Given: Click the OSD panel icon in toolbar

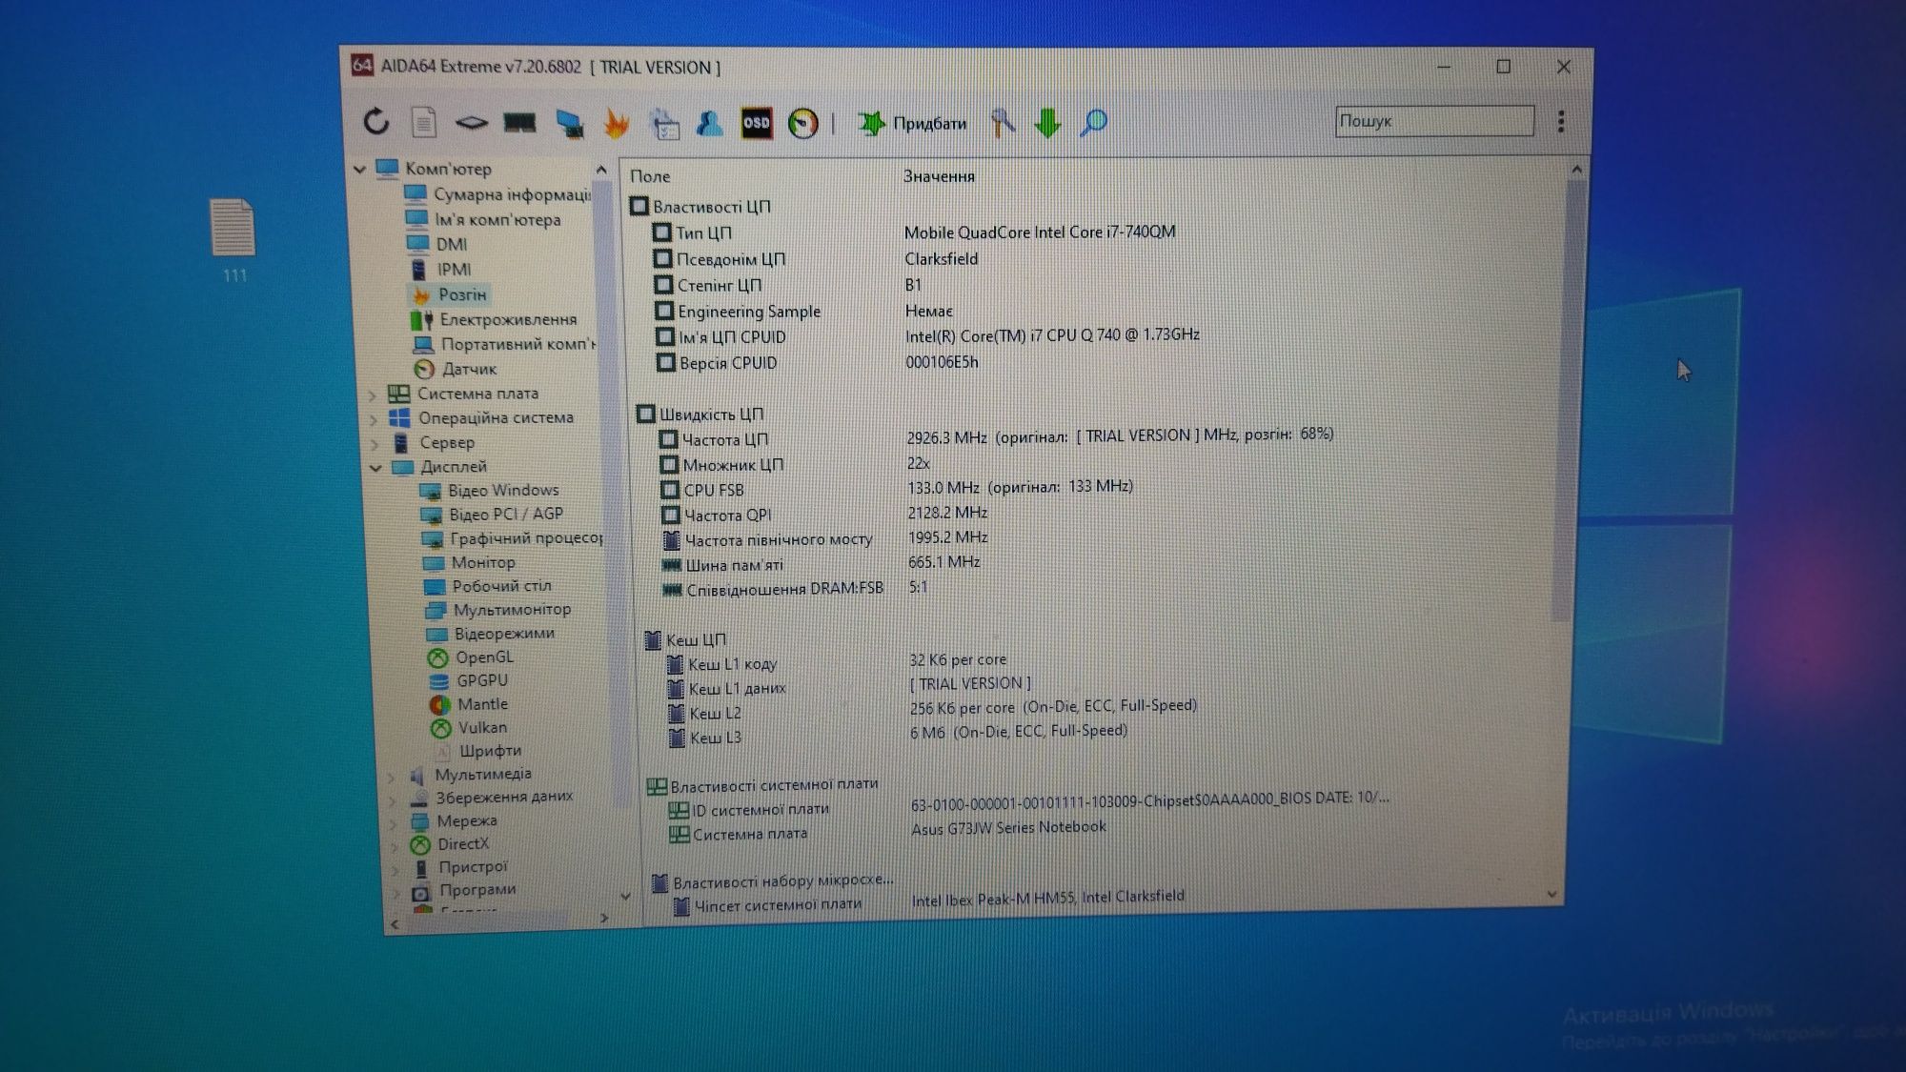Looking at the screenshot, I should (x=758, y=122).
